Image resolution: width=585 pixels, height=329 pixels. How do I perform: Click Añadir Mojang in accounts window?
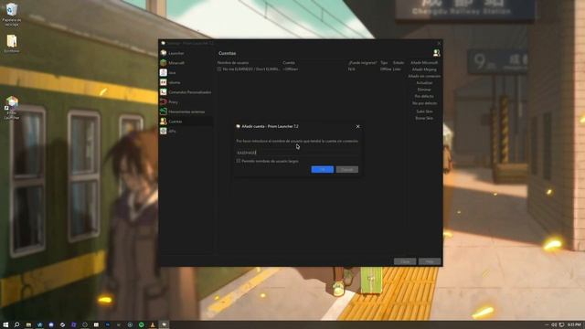(x=424, y=69)
